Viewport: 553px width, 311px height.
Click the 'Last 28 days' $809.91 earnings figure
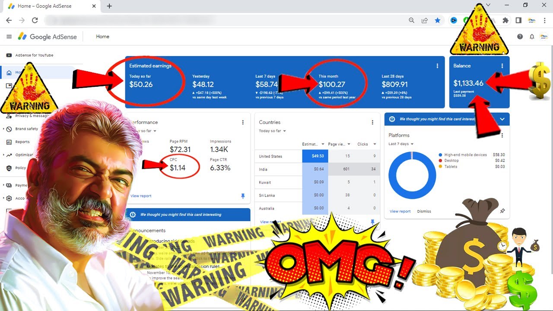click(x=394, y=85)
